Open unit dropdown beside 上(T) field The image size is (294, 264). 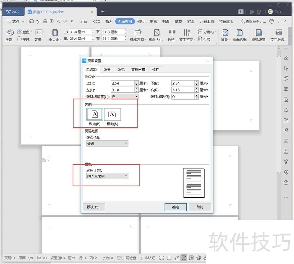click(x=143, y=83)
